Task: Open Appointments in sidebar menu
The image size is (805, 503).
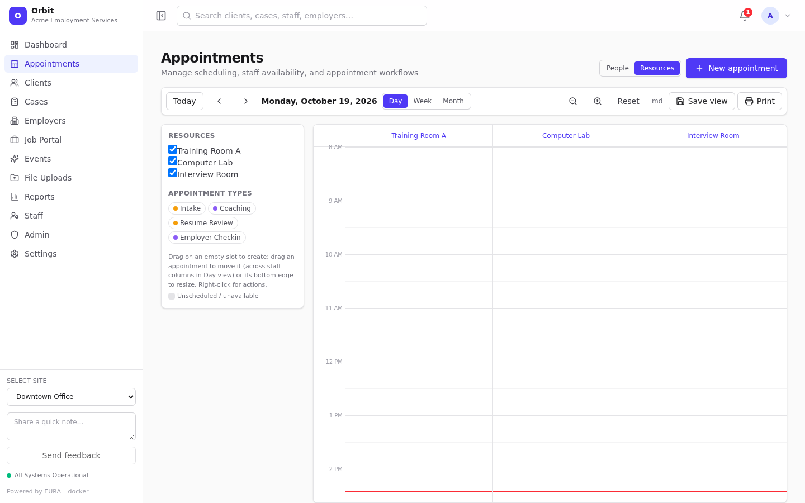Action: 71,64
